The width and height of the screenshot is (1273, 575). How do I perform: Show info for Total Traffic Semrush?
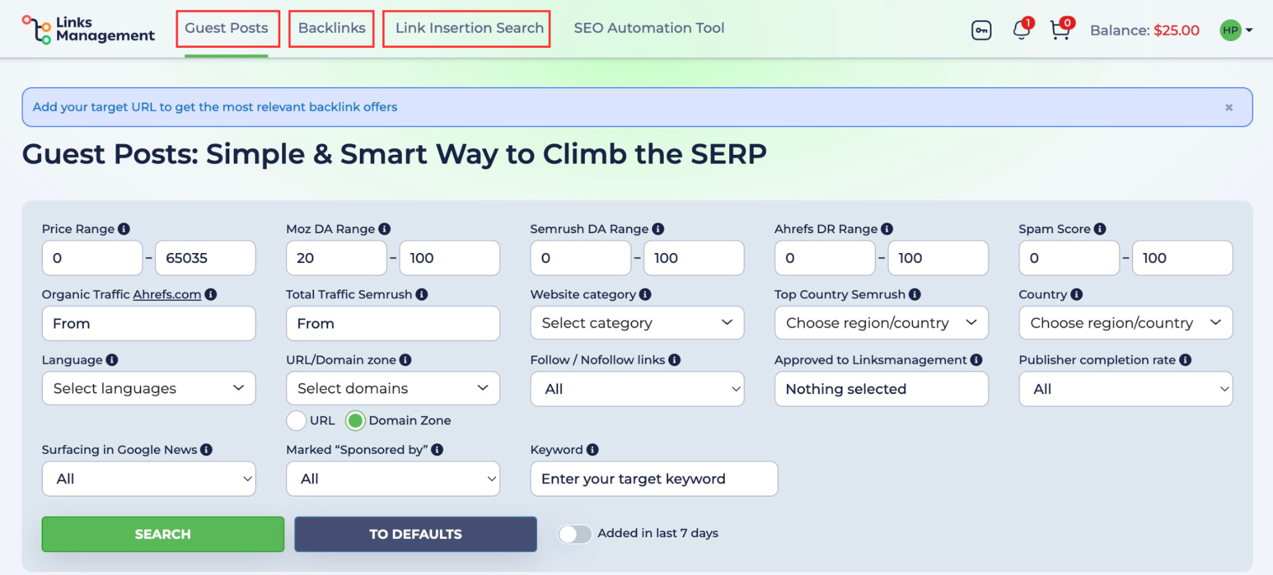[x=422, y=294]
